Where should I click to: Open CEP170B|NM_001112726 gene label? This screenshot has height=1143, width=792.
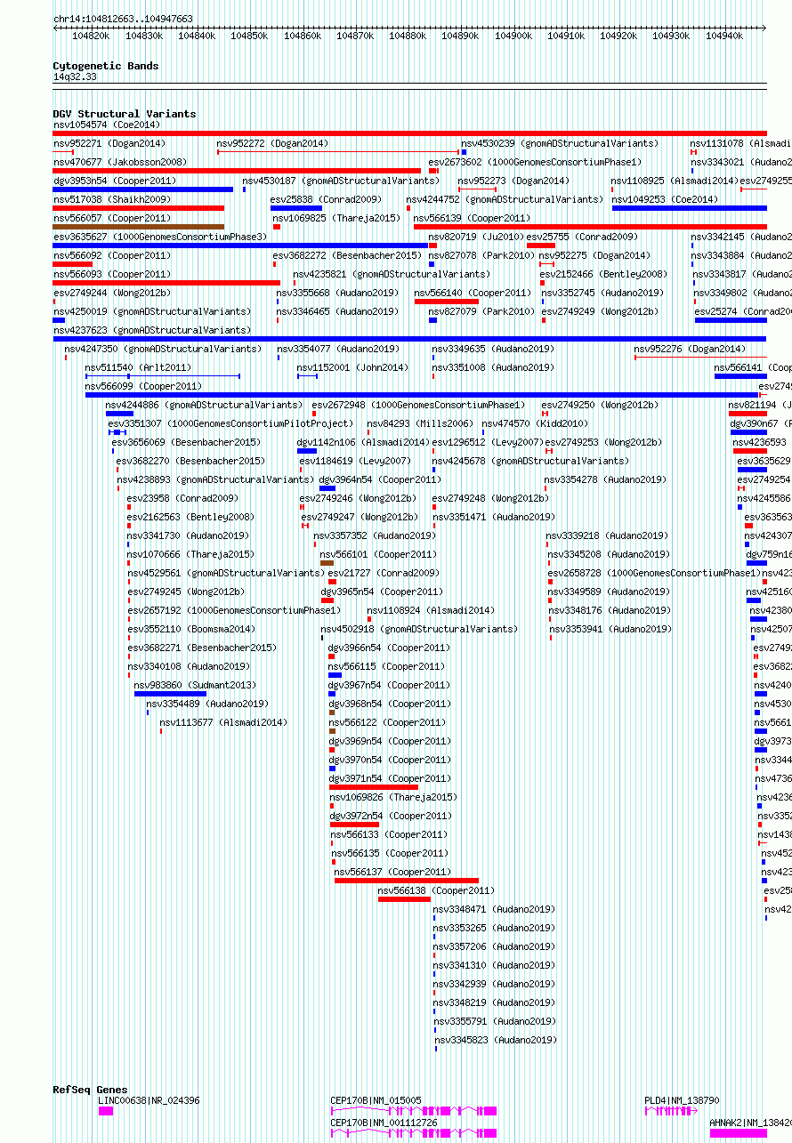(384, 1123)
